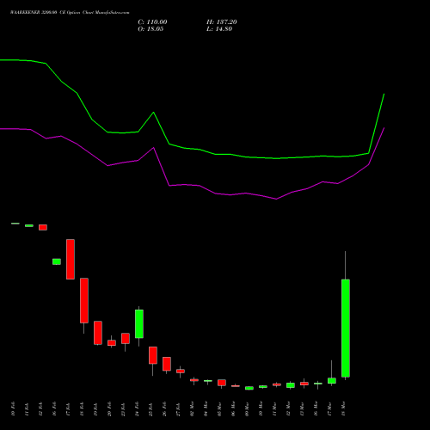Select the large red candle for 17 Feb
430x430 pixels.
click(71, 259)
